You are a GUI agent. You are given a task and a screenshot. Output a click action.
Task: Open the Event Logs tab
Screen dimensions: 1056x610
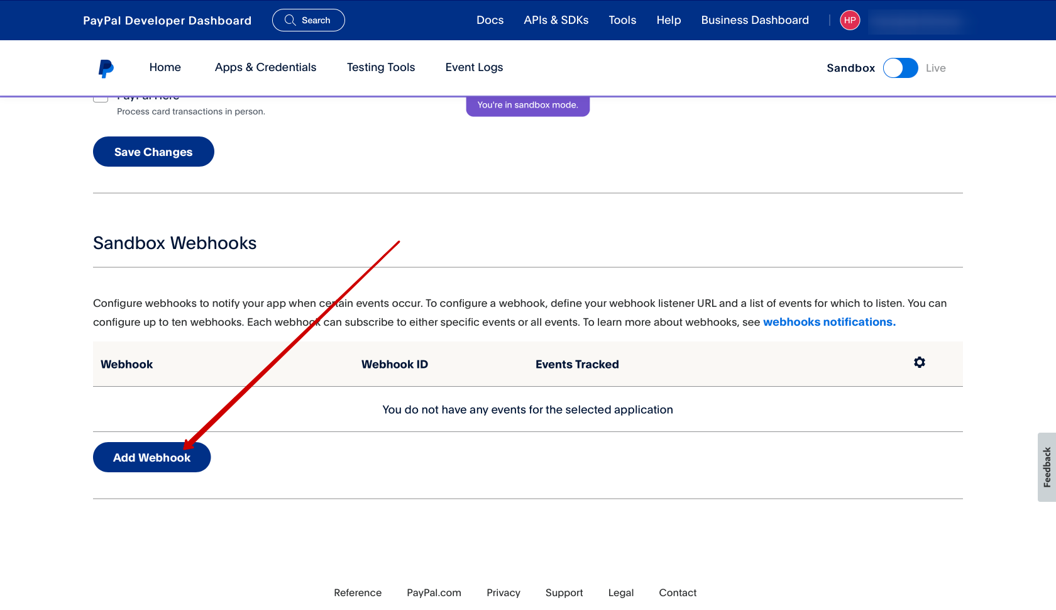pos(474,67)
